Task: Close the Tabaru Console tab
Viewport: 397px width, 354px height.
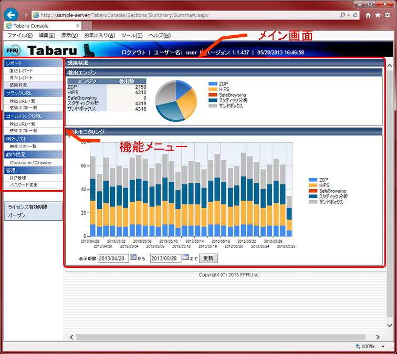Action: tap(78, 25)
